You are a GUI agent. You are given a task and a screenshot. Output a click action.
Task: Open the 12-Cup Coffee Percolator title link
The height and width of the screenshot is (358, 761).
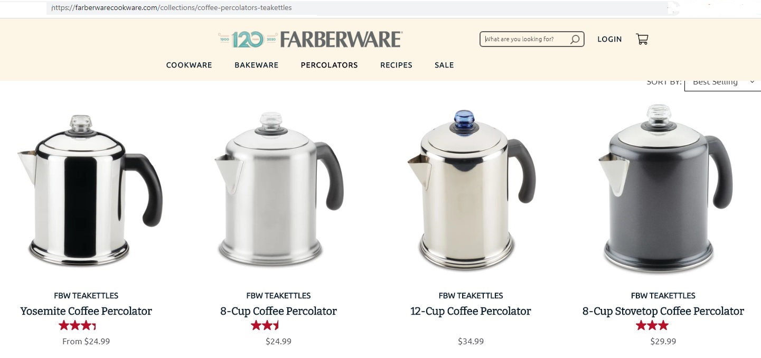(x=471, y=311)
